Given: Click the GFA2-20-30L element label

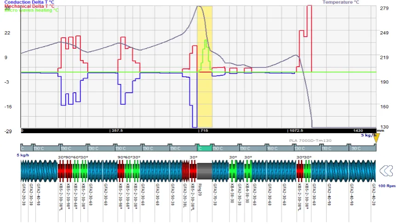Looking at the screenshot, I should pyautogui.click(x=185, y=195).
